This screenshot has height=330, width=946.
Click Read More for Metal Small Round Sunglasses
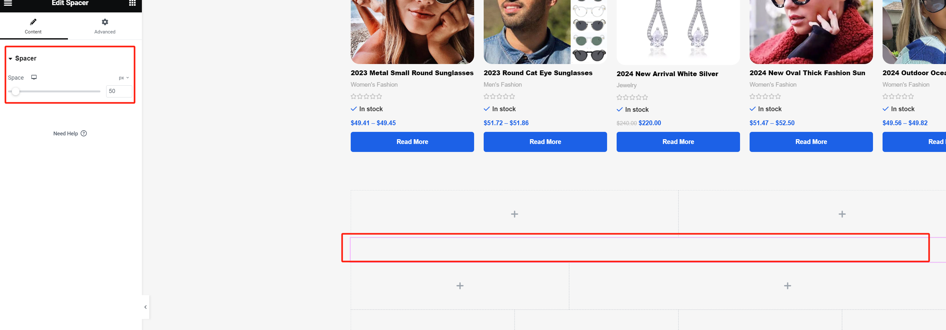click(x=412, y=142)
